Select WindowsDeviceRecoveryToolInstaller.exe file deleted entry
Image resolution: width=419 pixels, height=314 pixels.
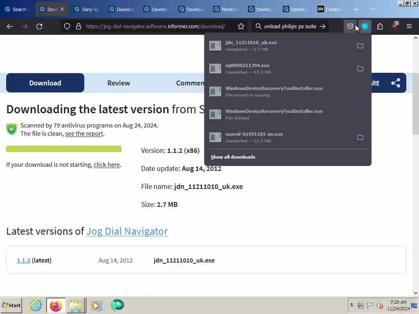tap(288, 114)
